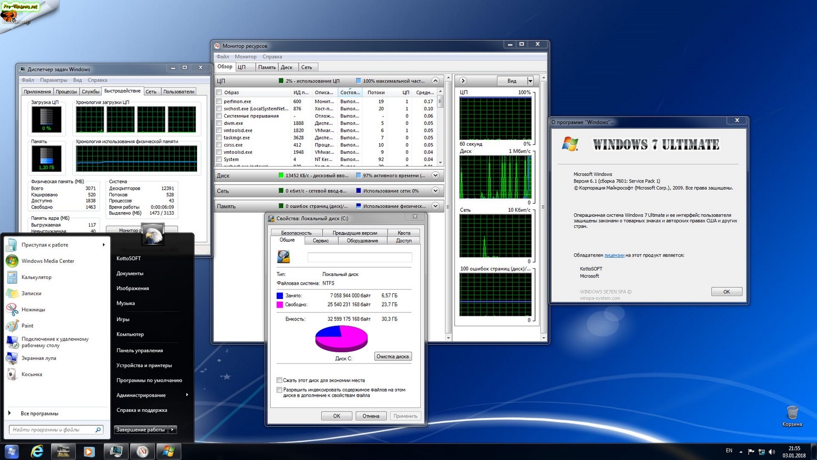Open the Безопасность tab in disk properties
This screenshot has width=817, height=460.
(x=296, y=233)
